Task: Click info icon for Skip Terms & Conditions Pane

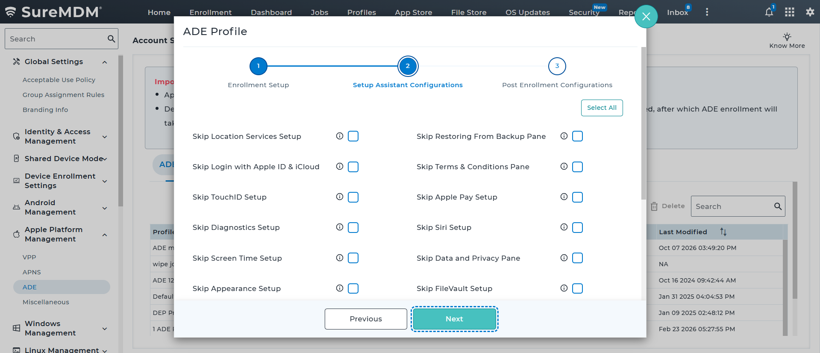Action: [x=564, y=166]
